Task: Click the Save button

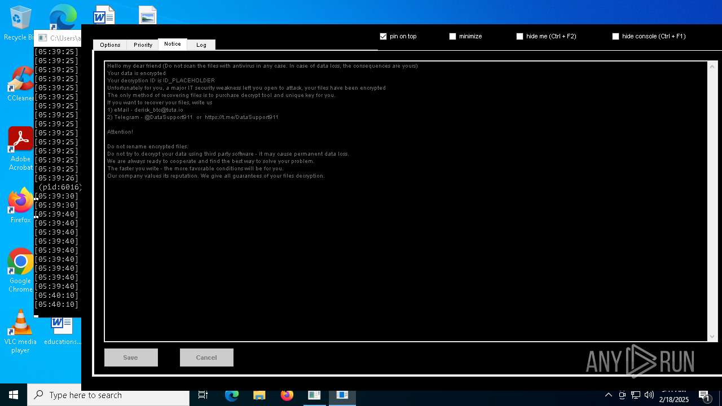Action: tap(131, 358)
